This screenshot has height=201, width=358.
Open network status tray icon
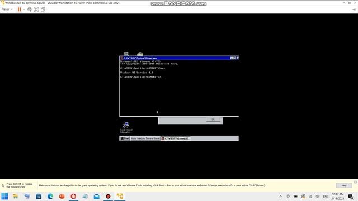point(310,197)
